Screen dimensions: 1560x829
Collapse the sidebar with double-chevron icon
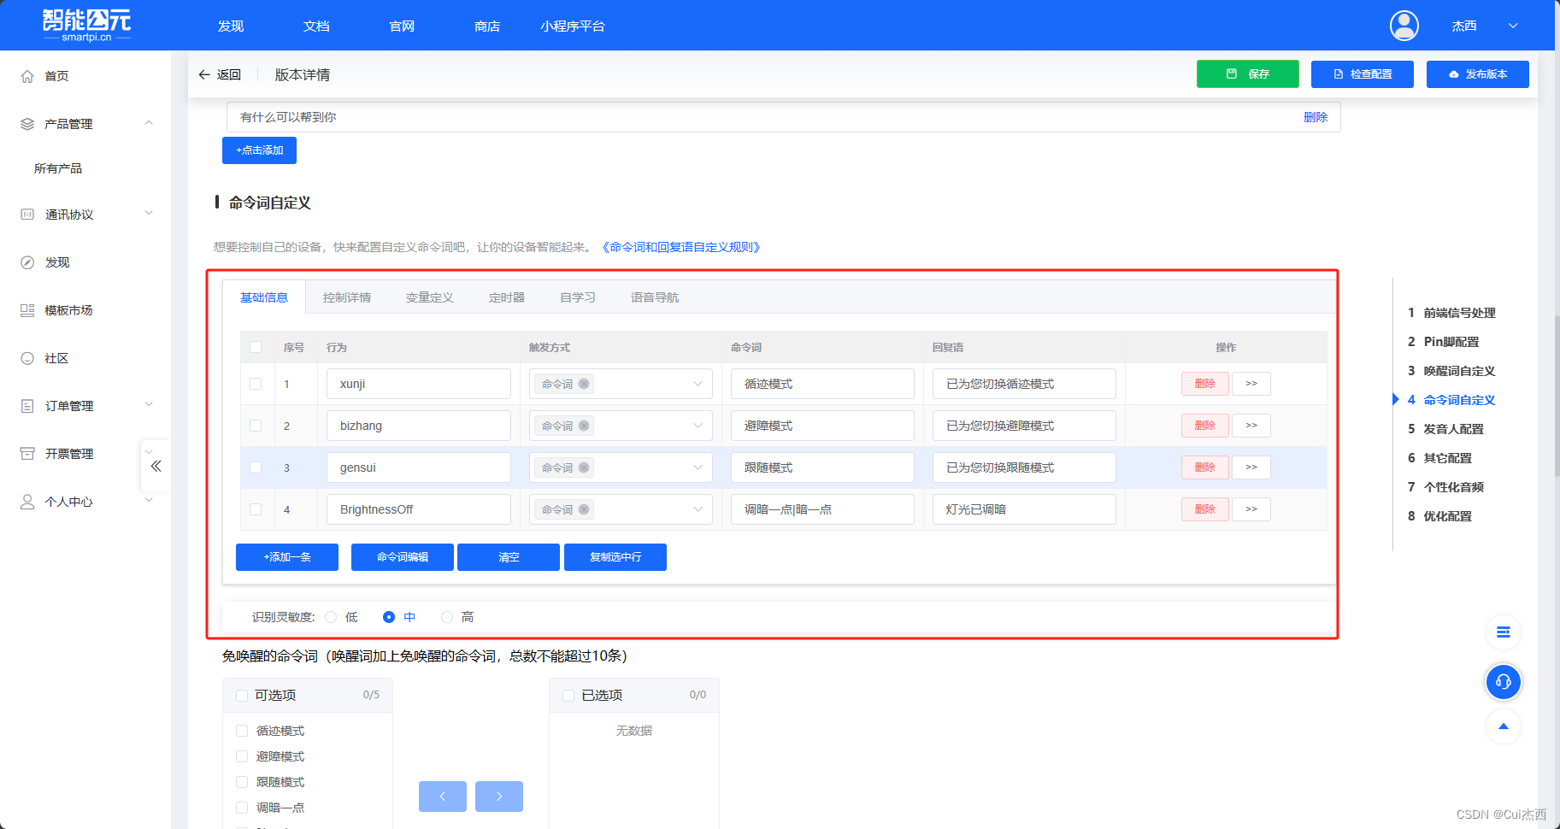click(156, 466)
